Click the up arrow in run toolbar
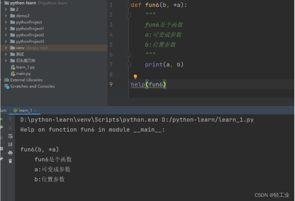The height and width of the screenshot is (201, 295). click(10, 119)
